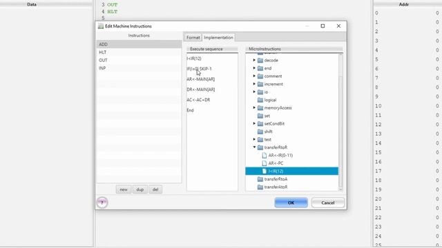This screenshot has width=442, height=248.
Task: Click the I<IR(12) document icon in tree
Action: tap(265, 171)
